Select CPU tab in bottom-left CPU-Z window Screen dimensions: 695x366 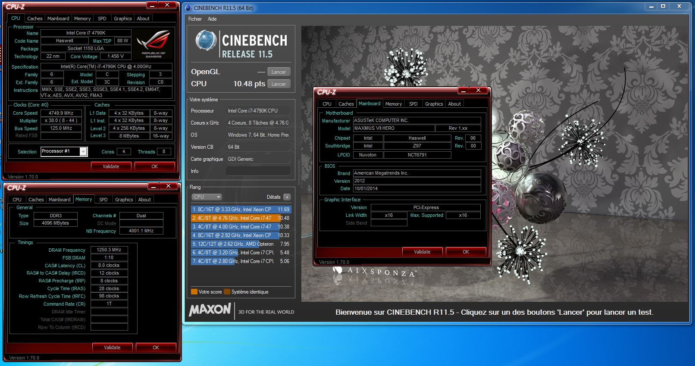coord(17,200)
